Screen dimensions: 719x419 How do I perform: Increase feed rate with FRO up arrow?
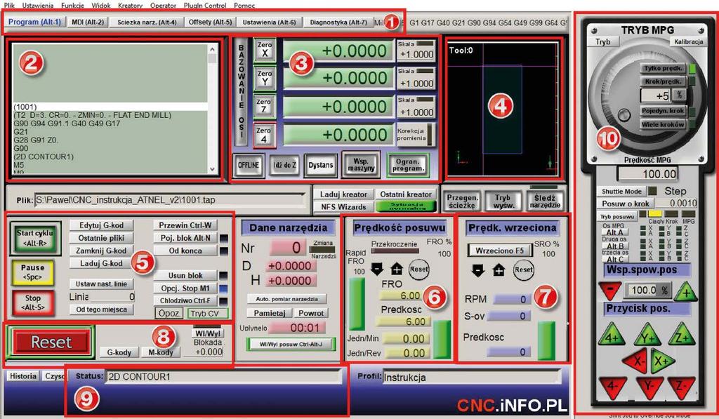tap(397, 270)
